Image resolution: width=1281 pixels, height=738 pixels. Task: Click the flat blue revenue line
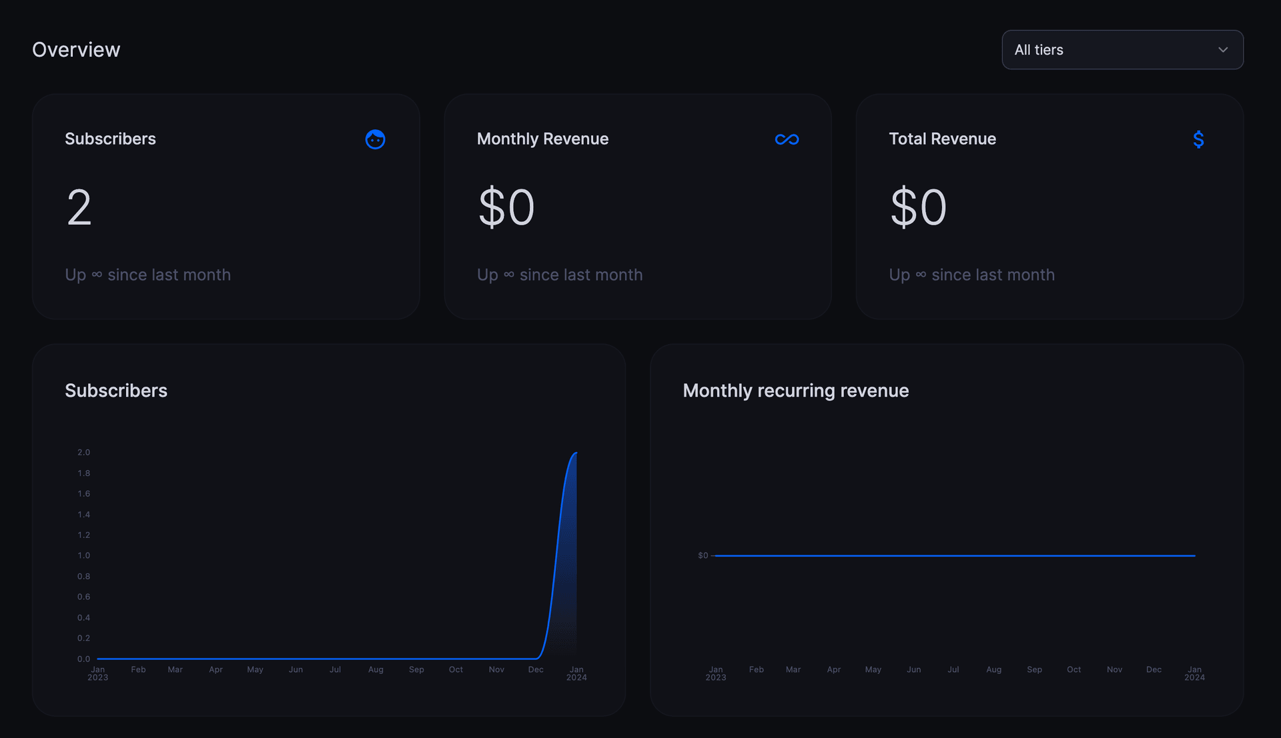954,555
